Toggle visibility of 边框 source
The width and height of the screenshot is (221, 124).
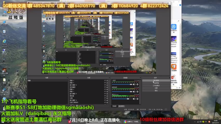tap(105, 98)
